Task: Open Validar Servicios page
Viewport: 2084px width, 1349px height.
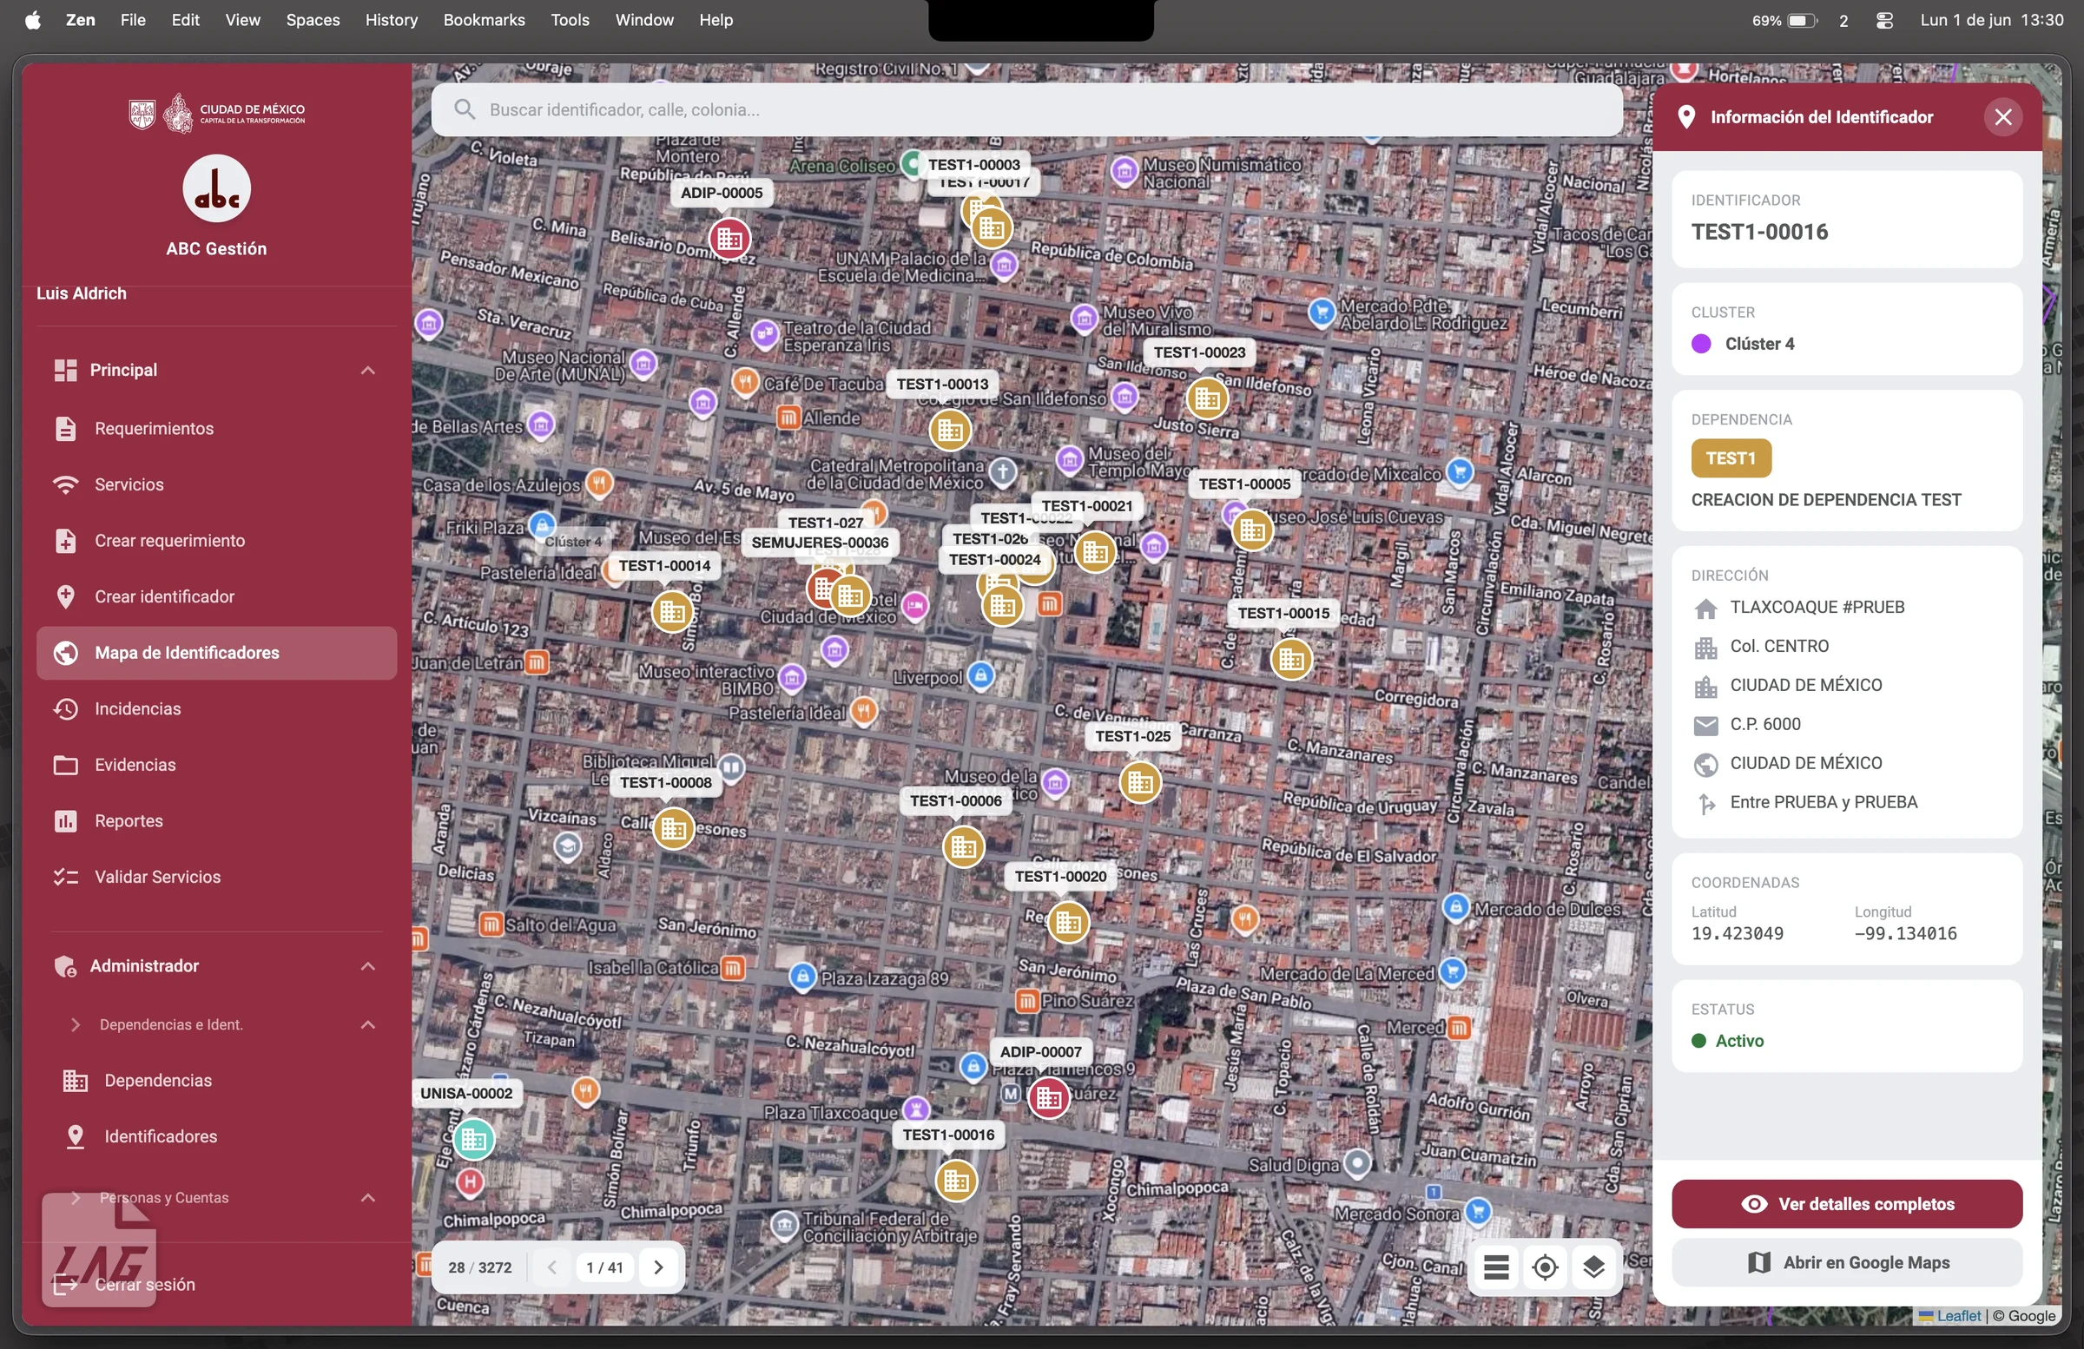Action: [x=216, y=876]
